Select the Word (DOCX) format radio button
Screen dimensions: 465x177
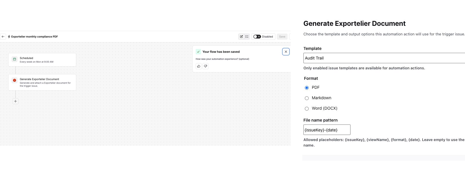point(307,109)
